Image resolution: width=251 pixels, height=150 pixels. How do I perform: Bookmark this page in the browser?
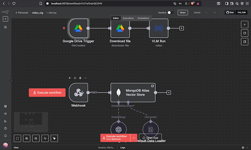click(41, 4)
